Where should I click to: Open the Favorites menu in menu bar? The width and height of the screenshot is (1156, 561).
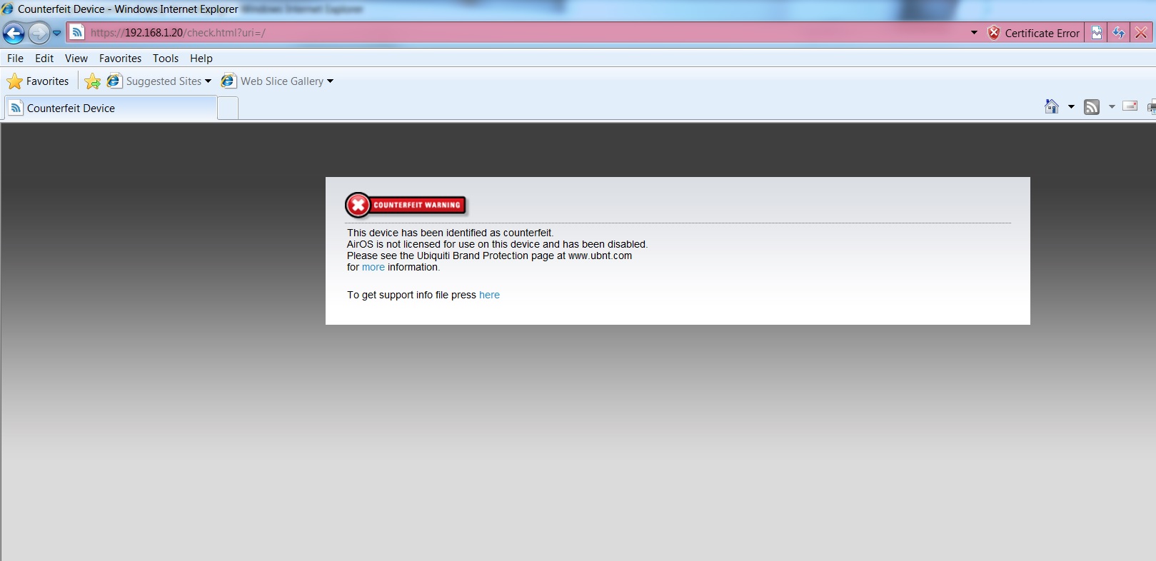tap(120, 59)
